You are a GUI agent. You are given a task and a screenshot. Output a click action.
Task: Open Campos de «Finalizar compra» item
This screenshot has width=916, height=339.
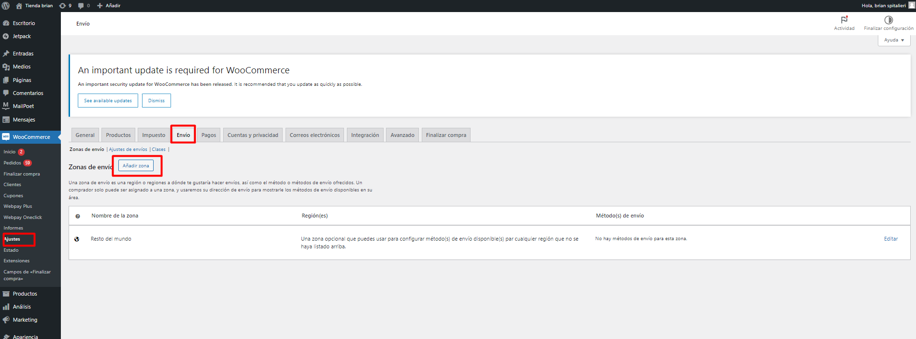[x=27, y=275]
